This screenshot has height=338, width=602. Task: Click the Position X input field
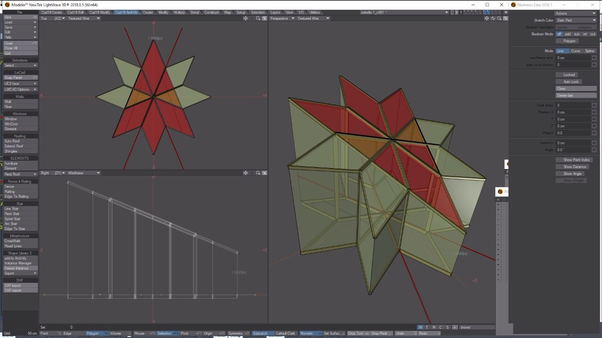pos(573,112)
